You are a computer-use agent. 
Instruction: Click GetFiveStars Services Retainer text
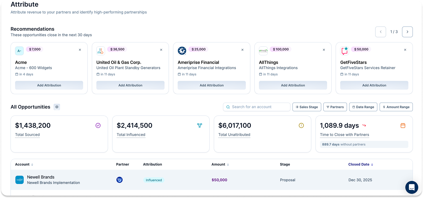pos(368,68)
